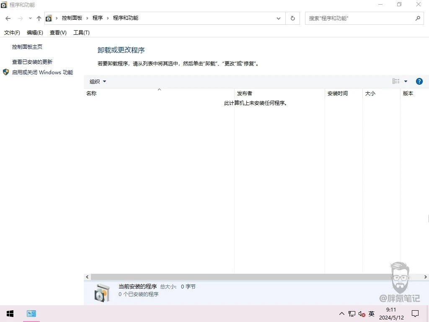The image size is (429, 322).
Task: Click the horizontal scrollbar left arrow
Action: (87, 277)
